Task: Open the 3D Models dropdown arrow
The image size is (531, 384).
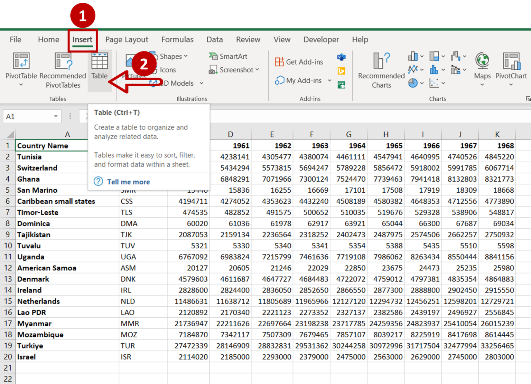Action: [x=202, y=83]
